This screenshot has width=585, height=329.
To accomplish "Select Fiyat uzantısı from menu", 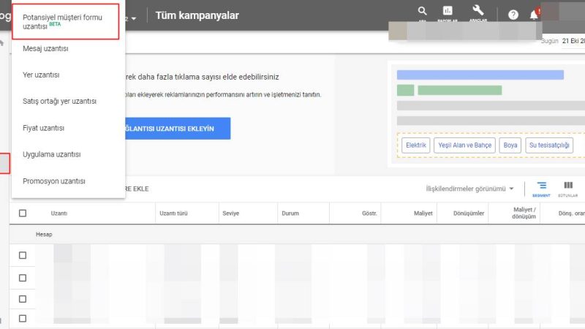I will point(44,128).
